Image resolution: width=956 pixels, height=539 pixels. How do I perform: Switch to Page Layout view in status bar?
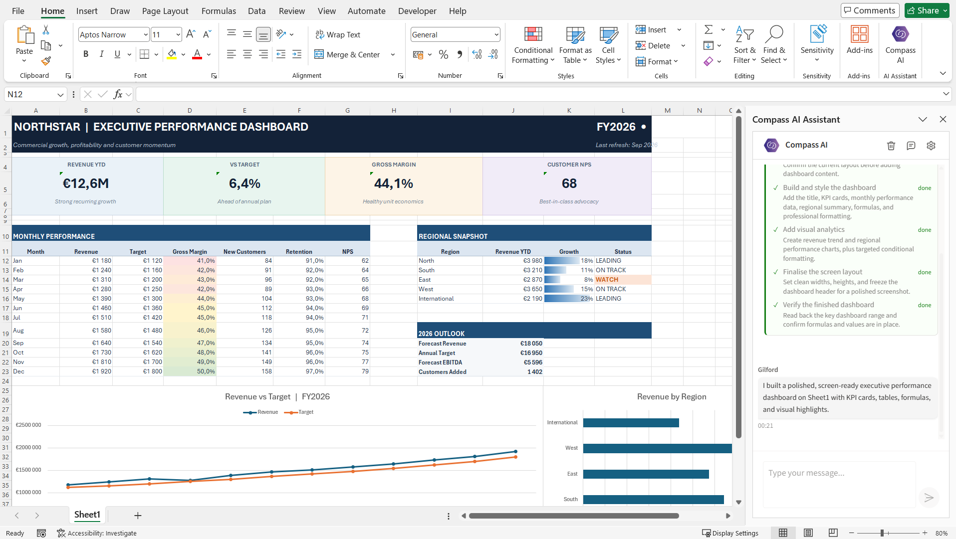(808, 533)
